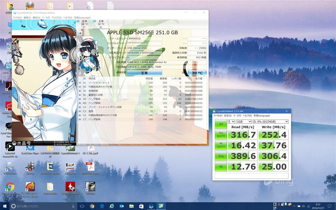Click the 30 °C temperature button
336x210 pixels.
click(197, 73)
